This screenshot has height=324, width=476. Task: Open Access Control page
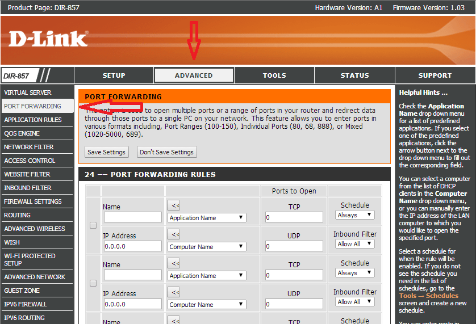click(37, 161)
